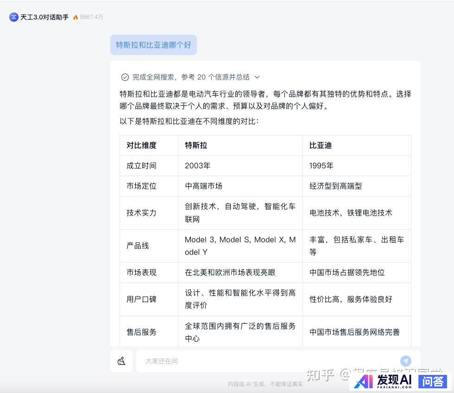Click the 问答 button at bottom right

pyautogui.click(x=434, y=381)
